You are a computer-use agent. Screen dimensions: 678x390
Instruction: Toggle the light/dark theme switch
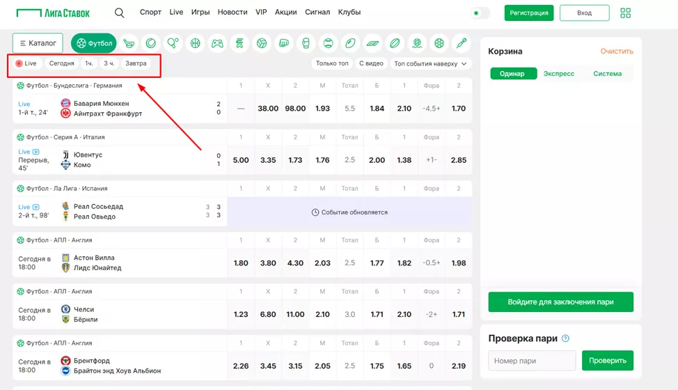pos(480,13)
